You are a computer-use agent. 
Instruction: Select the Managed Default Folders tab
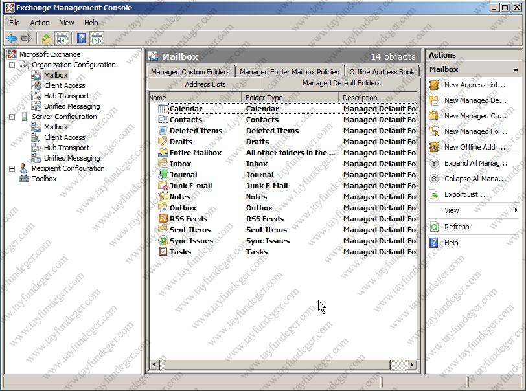(x=341, y=83)
